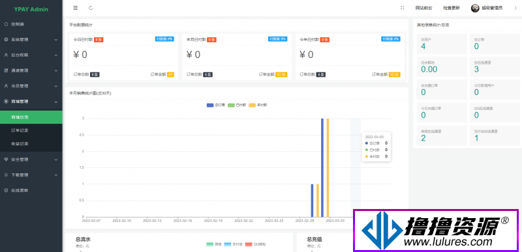Click the 2023-02-07 axis date label
This screenshot has height=252, width=522.
click(91, 221)
